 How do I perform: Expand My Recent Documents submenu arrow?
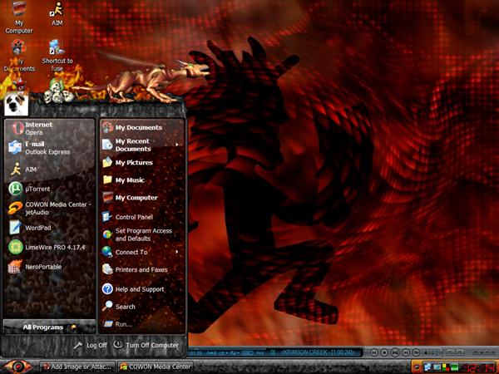coord(177,145)
